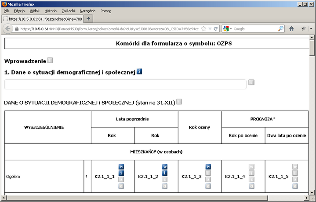Click the grey icon next to Wprowadzenie
Screen dimensions: 316x202
click(x=50, y=60)
